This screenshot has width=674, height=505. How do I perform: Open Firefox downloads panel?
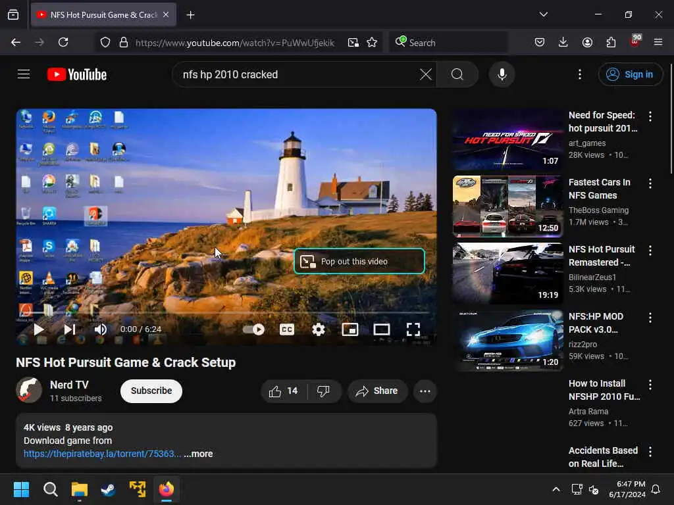(563, 42)
